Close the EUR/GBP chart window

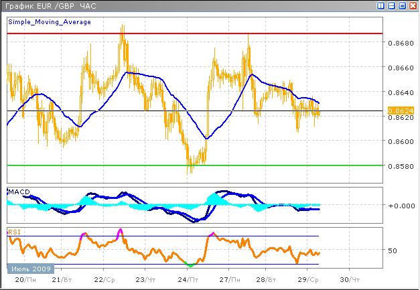(x=413, y=5)
